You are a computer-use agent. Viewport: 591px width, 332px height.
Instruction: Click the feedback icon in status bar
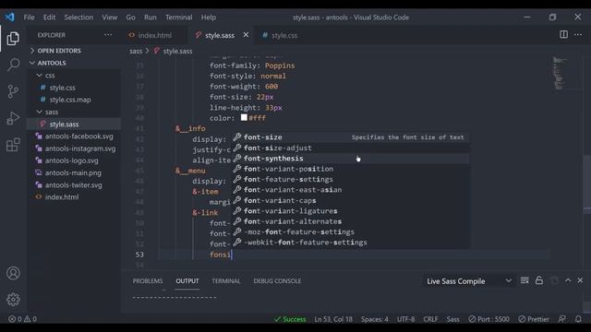pos(562,319)
